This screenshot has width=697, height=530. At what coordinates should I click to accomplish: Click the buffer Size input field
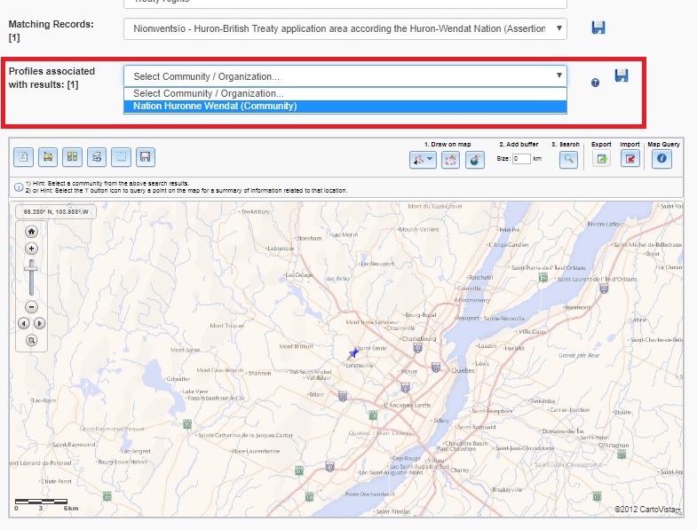click(x=521, y=159)
